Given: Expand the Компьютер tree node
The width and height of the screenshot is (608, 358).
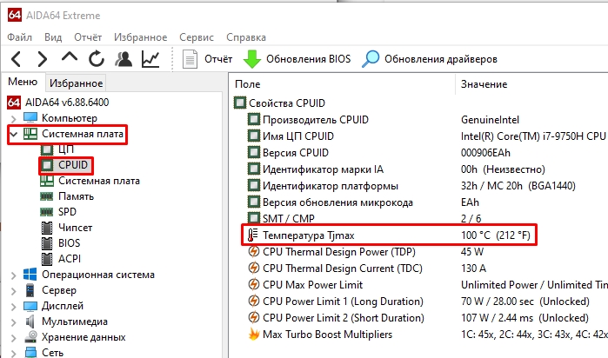Looking at the screenshot, I should pyautogui.click(x=14, y=118).
